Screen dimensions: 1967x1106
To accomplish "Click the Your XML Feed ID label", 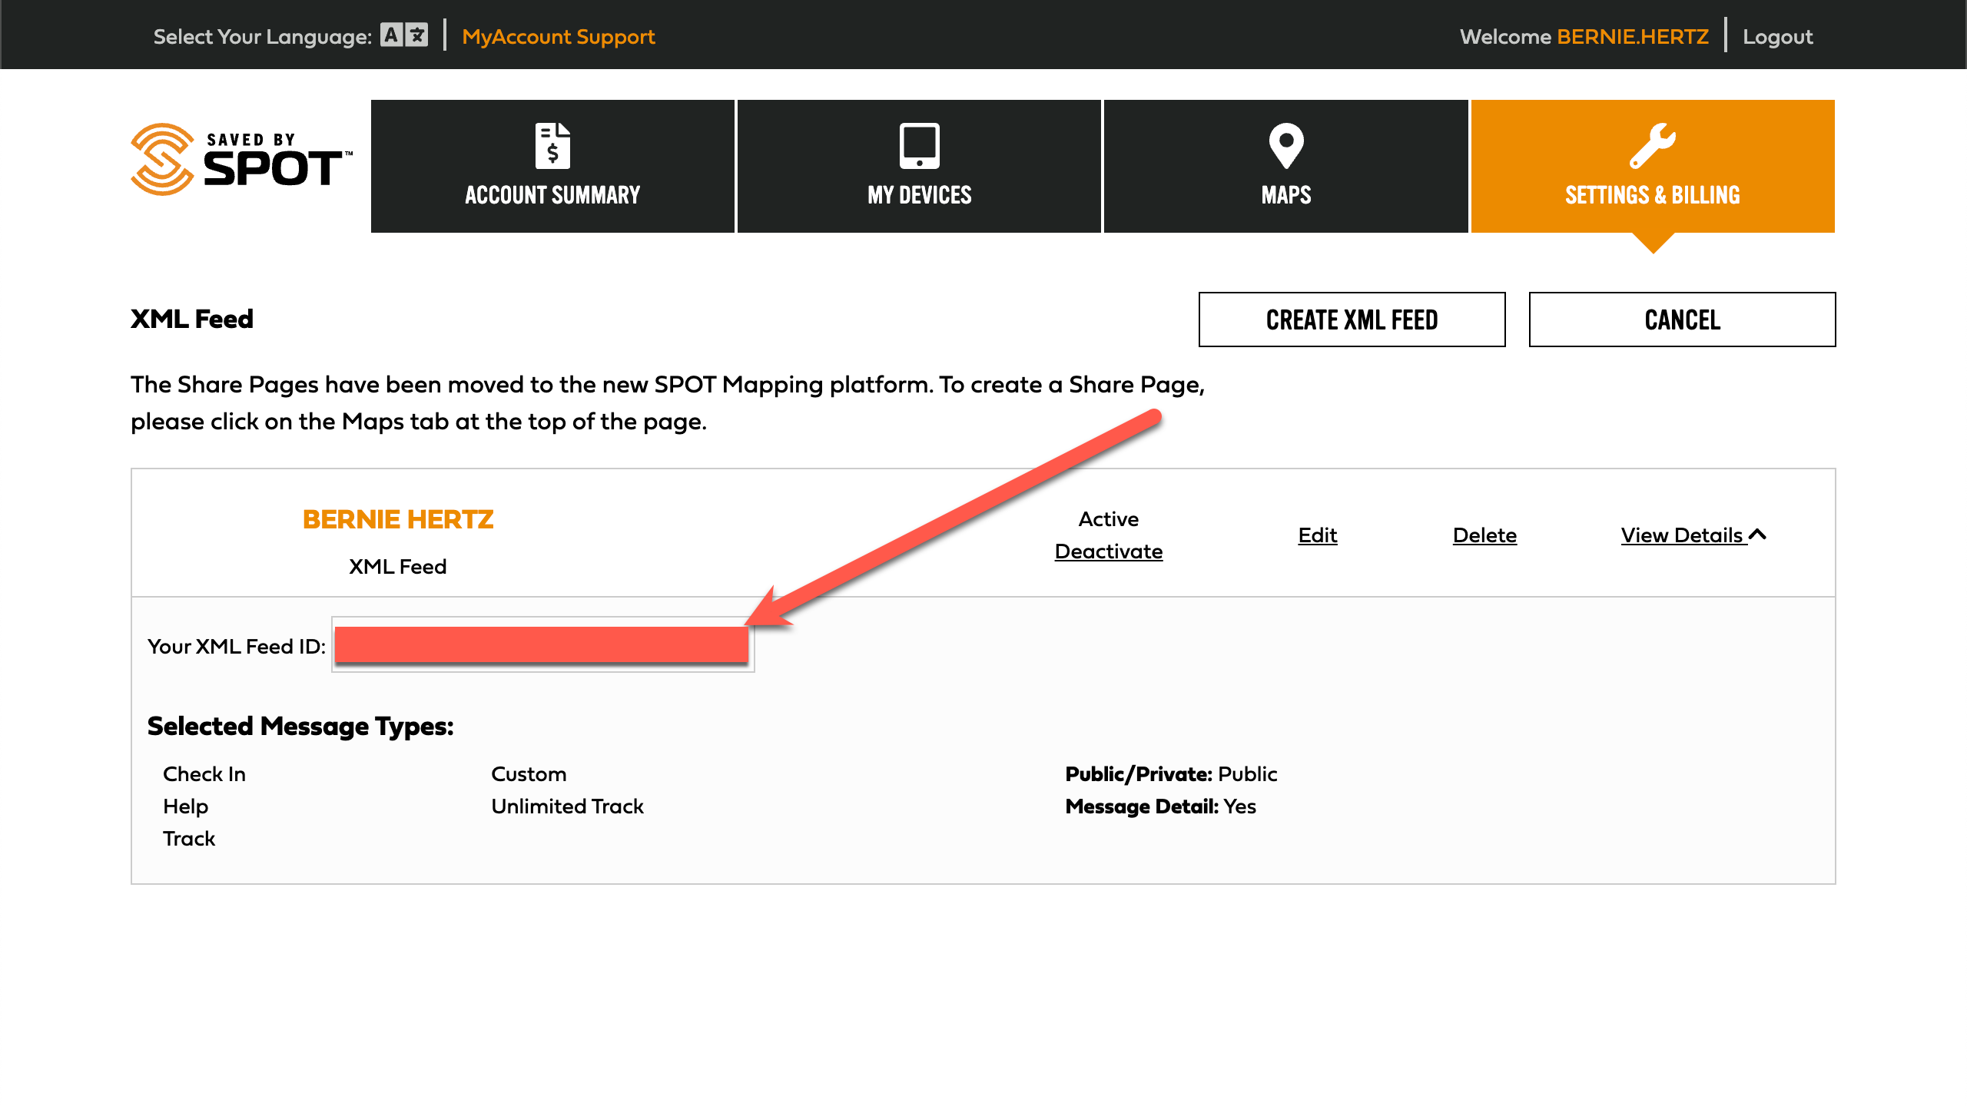I will (237, 647).
